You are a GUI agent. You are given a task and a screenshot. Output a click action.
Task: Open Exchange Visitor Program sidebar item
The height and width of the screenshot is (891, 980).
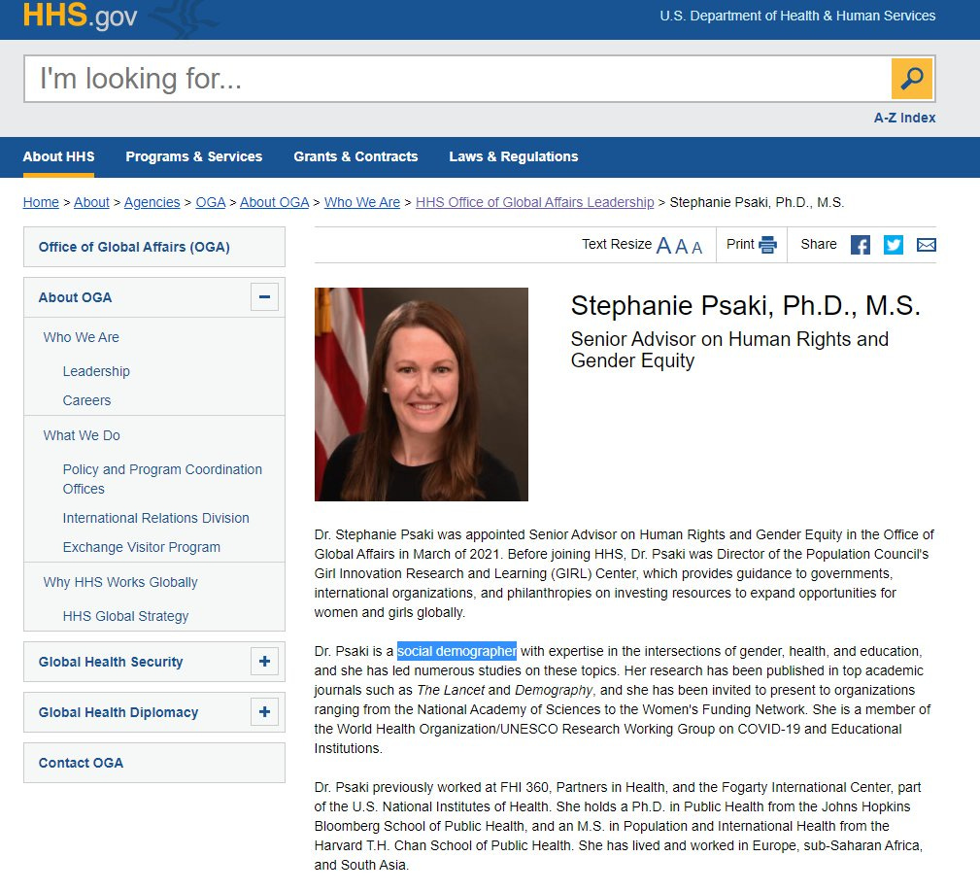point(141,548)
